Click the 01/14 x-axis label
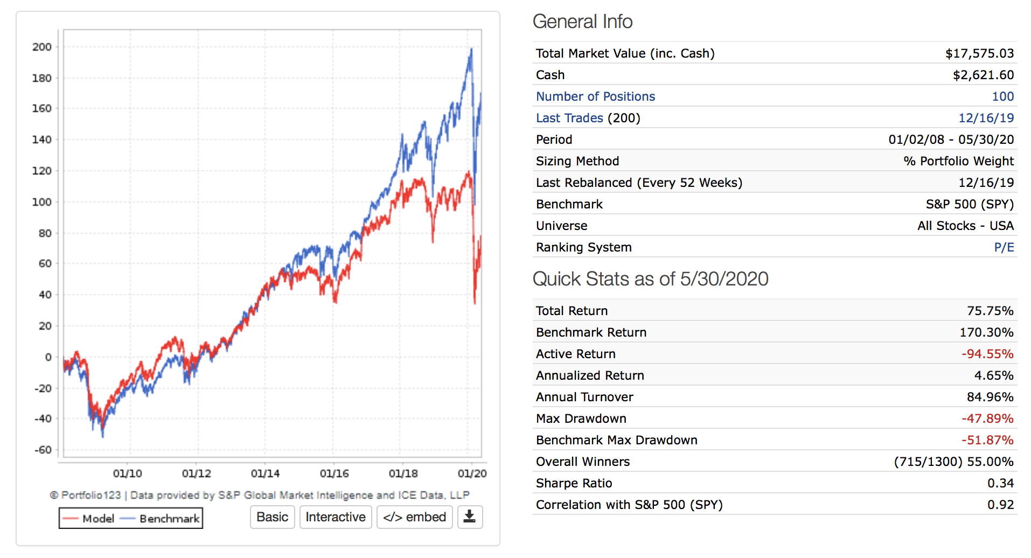1031x558 pixels. tap(265, 473)
